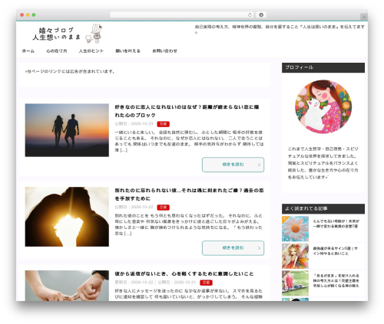Image resolution: width=384 pixels, height=324 pixels.
Task: Click 続きを読む button under second article
Action: coord(233,248)
